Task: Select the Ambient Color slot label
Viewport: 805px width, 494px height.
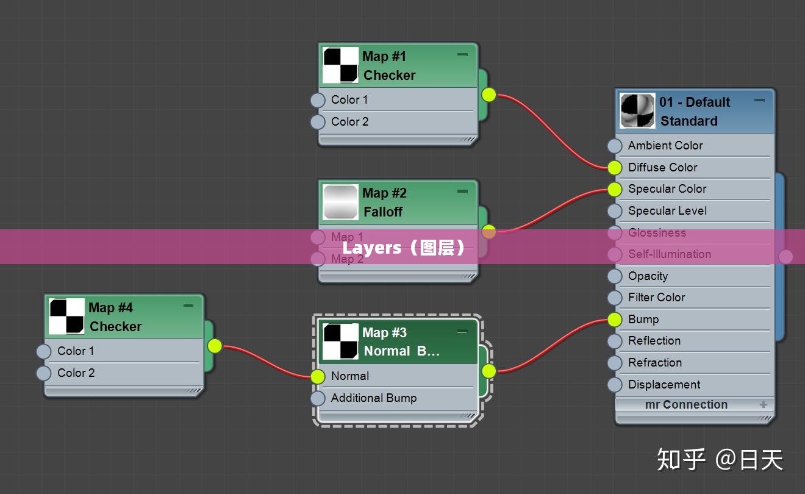Action: click(665, 145)
